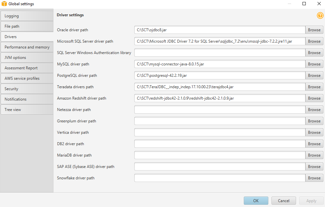
Task: Click the empty Netezza driver path field
Action: point(219,109)
